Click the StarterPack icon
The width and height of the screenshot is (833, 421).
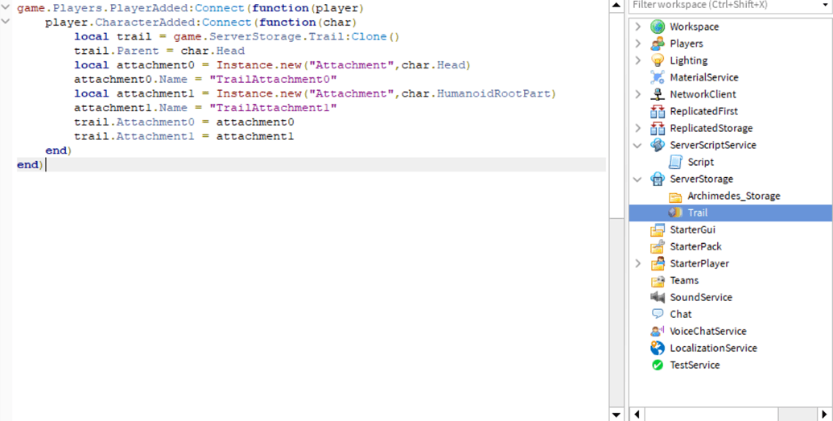658,246
